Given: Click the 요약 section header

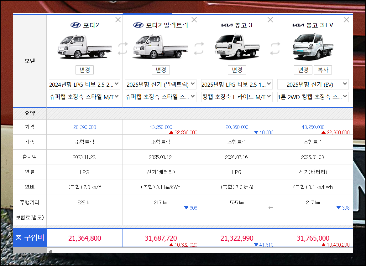Looking at the screenshot, I should coord(30,113).
